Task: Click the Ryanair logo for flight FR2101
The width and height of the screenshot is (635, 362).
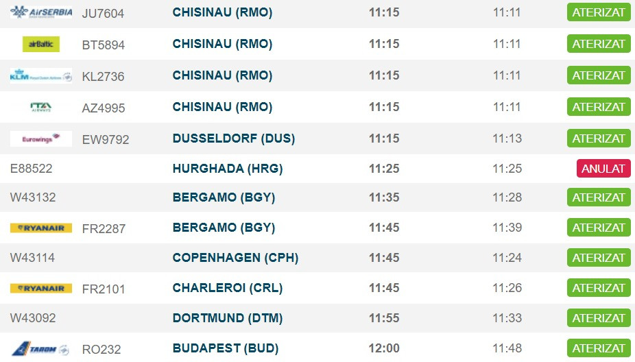Action: pos(41,289)
